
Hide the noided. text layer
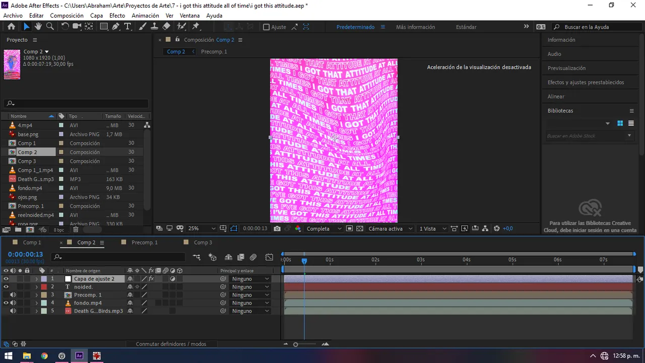(6, 287)
